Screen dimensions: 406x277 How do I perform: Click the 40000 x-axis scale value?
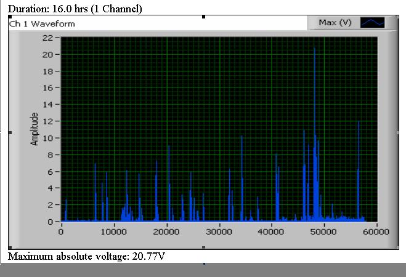point(271,231)
